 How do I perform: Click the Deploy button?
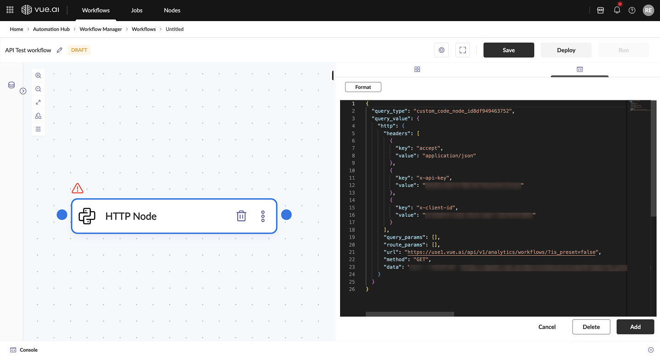point(566,50)
